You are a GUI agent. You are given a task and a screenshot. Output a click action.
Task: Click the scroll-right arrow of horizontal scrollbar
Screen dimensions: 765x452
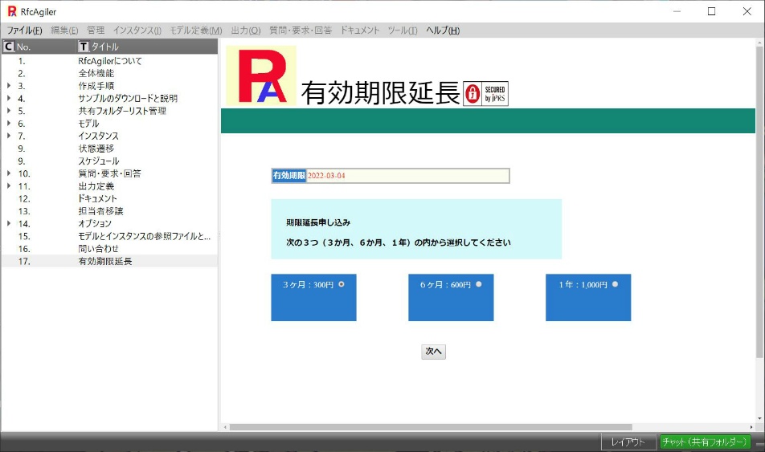[x=752, y=427]
